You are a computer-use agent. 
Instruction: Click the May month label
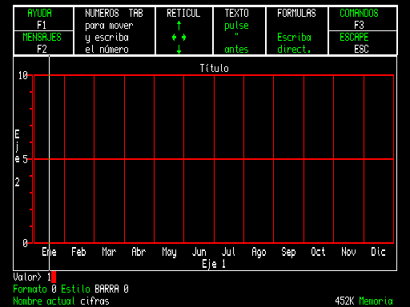[x=169, y=253]
